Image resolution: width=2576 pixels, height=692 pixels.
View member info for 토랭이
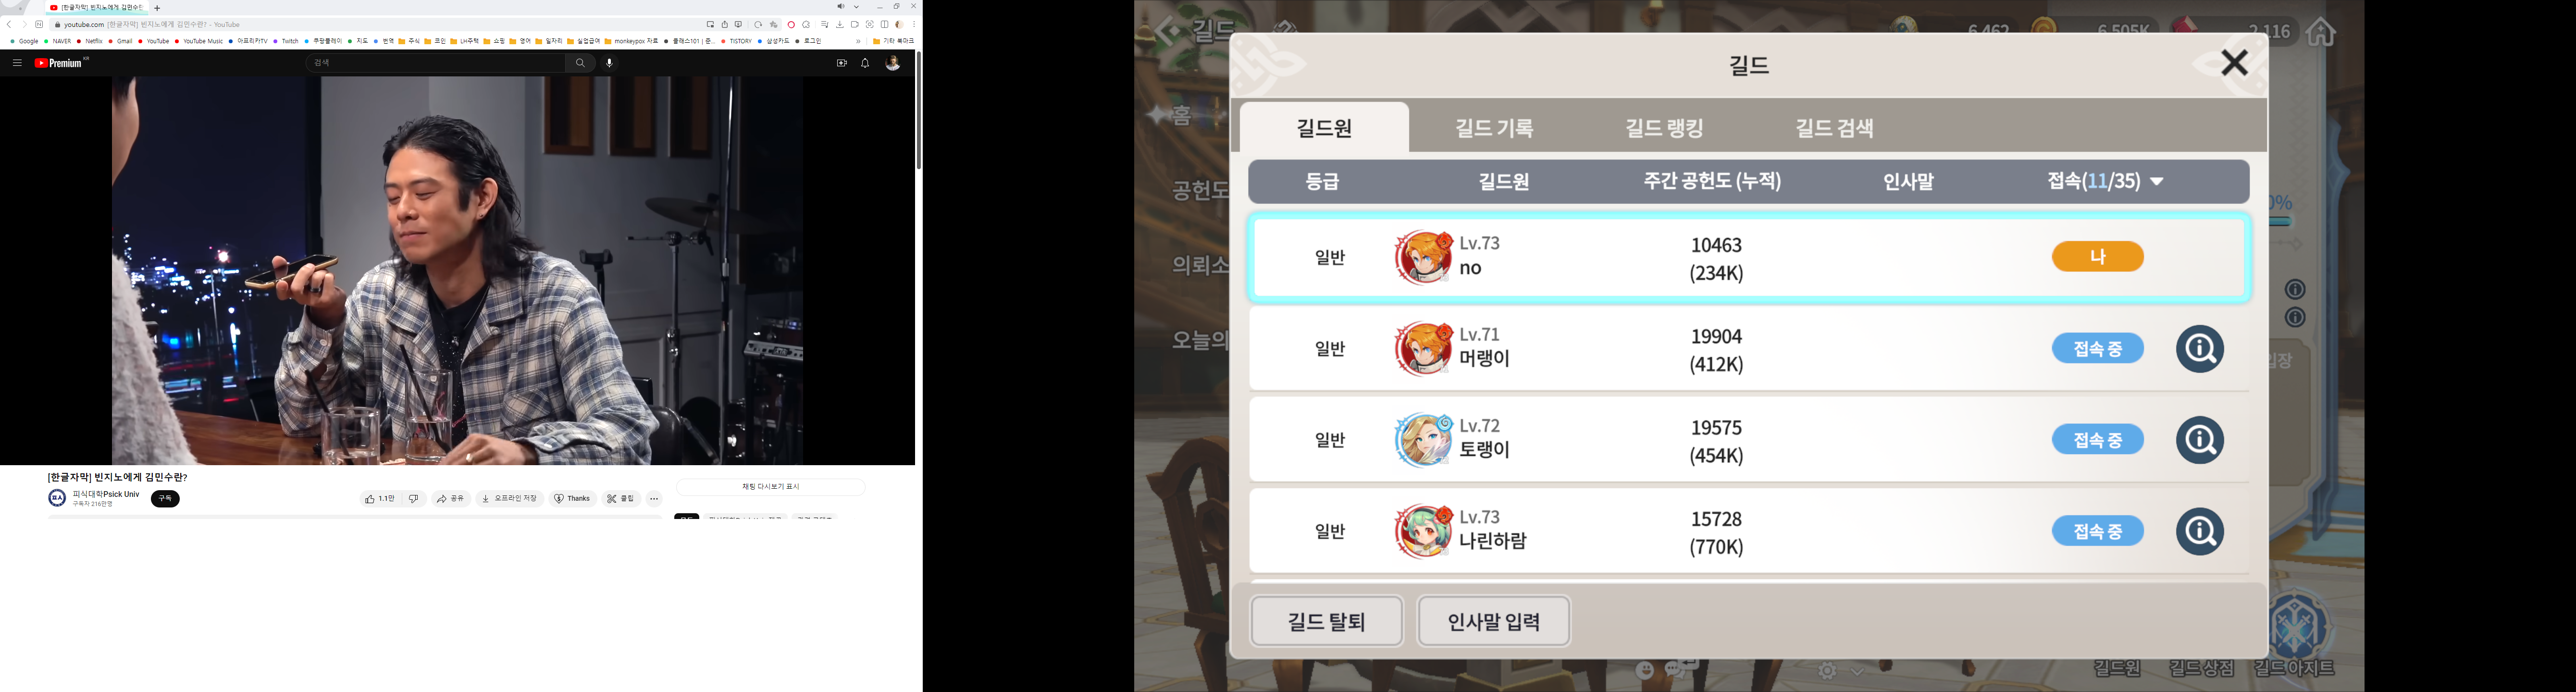(x=2199, y=440)
